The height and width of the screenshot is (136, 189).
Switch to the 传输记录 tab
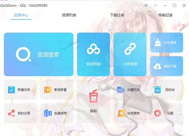click(165, 15)
